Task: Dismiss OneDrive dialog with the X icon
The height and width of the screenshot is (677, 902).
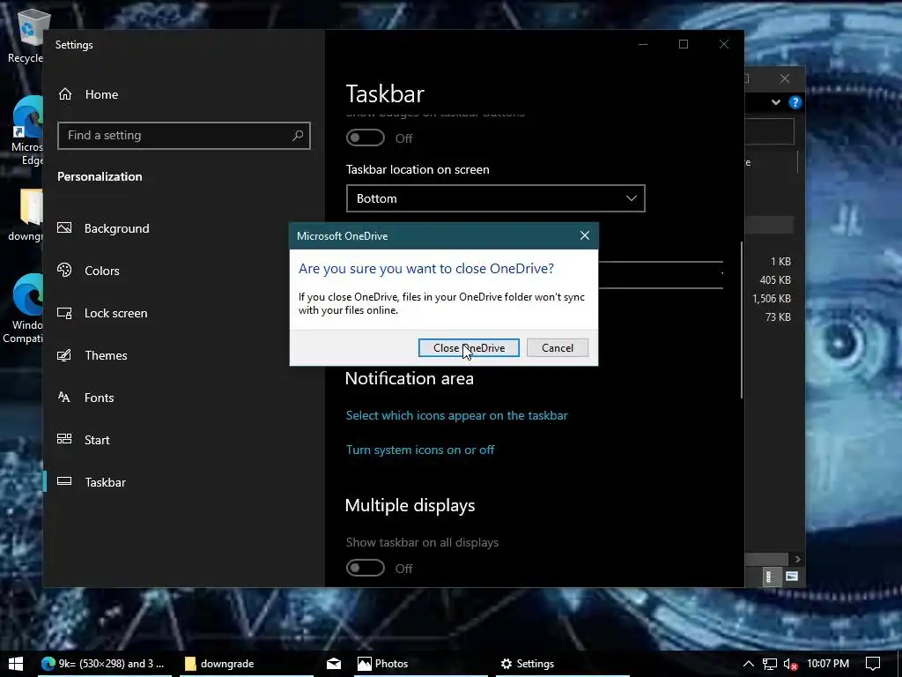Action: click(x=585, y=235)
